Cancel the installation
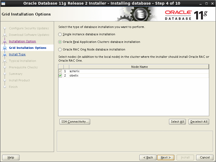This screenshot has height=162, width=216. point(205,157)
